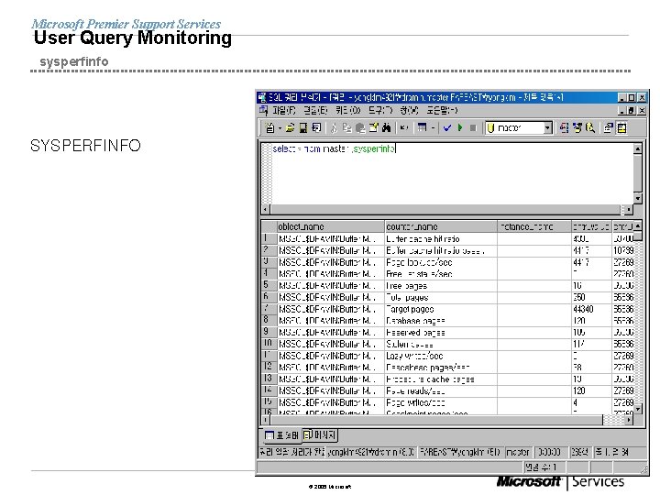Open the 파일(F) menu
This screenshot has height=495, width=660.
coord(284,111)
